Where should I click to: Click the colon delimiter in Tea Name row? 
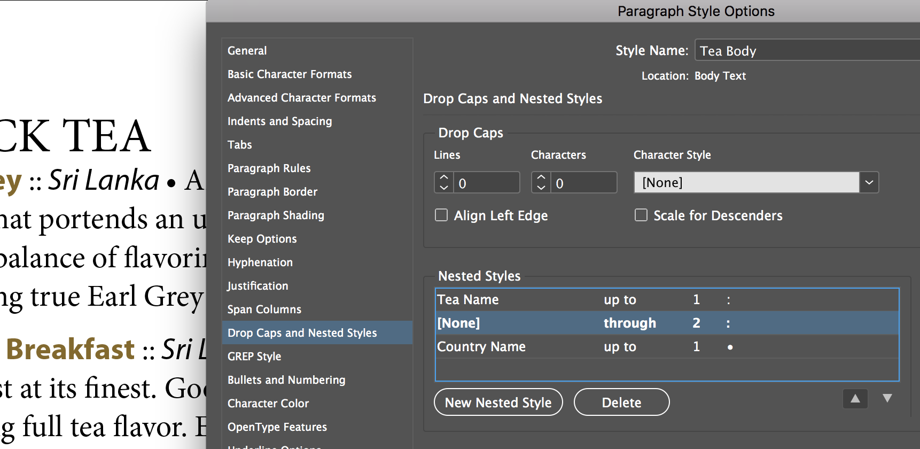point(728,300)
